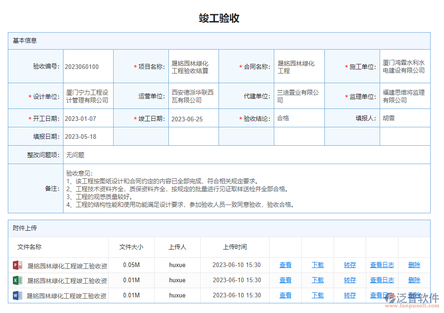Open 查看 for the first attachment
The image size is (444, 313).
pyautogui.click(x=285, y=265)
